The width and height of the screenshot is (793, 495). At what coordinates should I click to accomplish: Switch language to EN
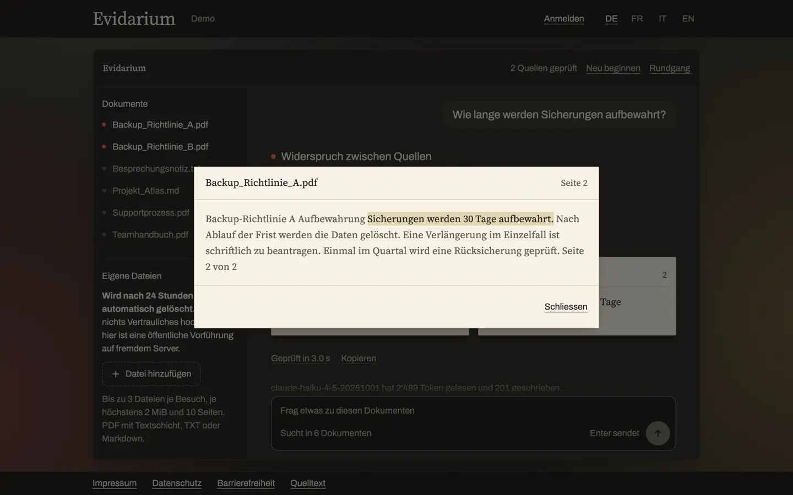click(688, 19)
